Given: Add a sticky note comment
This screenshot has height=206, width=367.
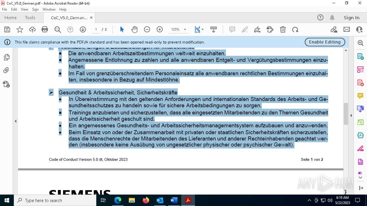Looking at the screenshot, I should tap(232, 29).
